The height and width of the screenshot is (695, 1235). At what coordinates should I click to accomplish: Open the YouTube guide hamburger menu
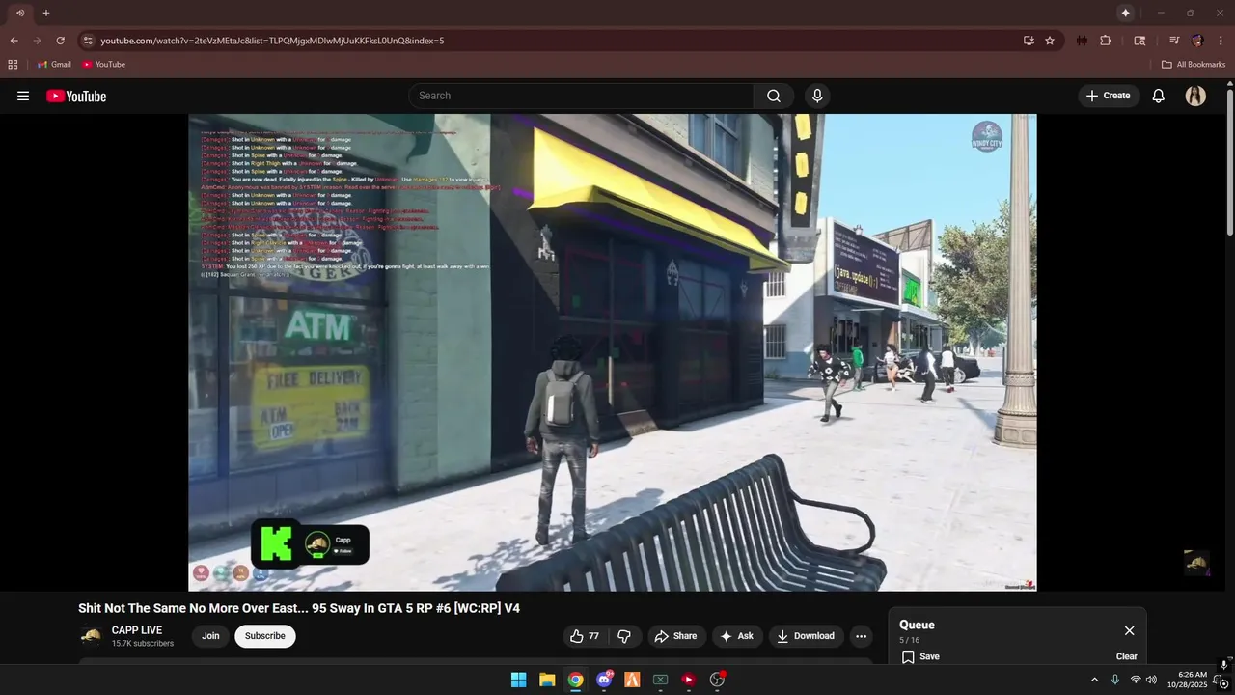tap(23, 96)
